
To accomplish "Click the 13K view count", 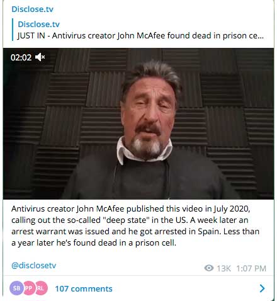I will [x=223, y=268].
